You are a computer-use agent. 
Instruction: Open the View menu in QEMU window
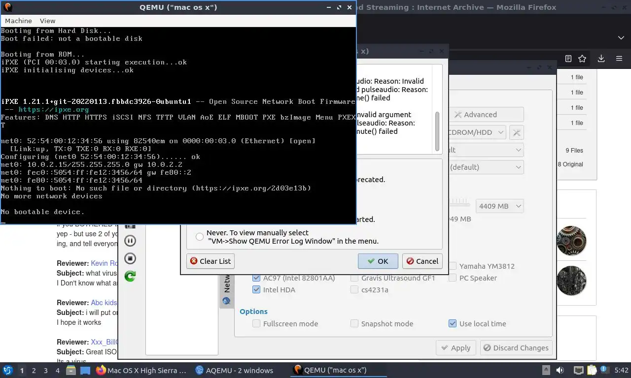[47, 21]
